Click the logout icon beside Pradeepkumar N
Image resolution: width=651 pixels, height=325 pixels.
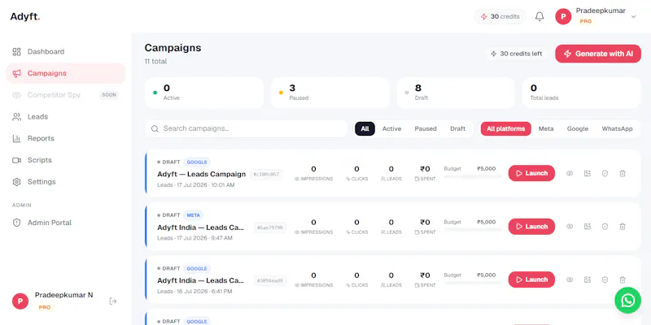[x=112, y=301]
